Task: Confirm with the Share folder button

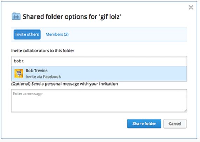Action: [144, 124]
